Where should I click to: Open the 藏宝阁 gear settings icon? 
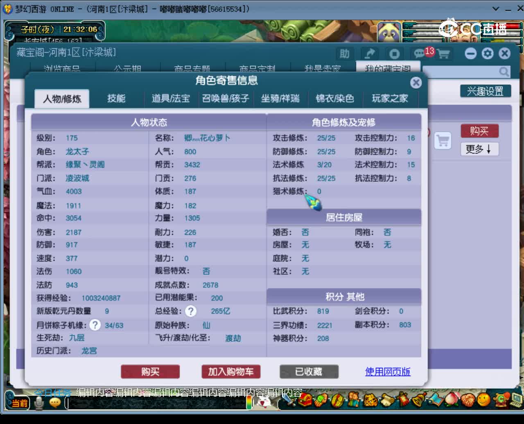point(488,53)
